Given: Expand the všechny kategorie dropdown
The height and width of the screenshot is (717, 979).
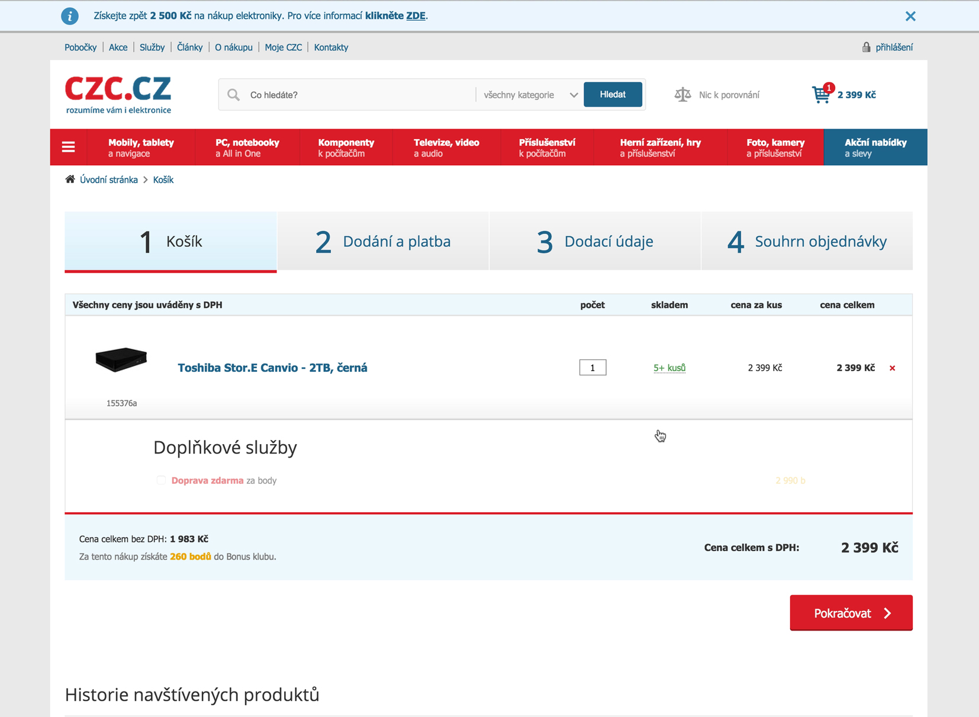Looking at the screenshot, I should click(530, 95).
